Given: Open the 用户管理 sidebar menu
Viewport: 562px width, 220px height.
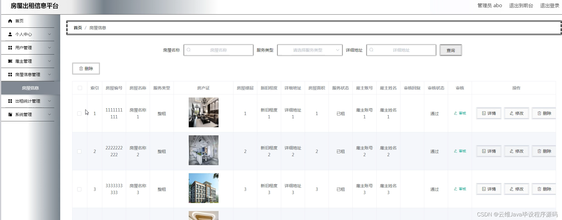Looking at the screenshot, I should (x=28, y=48).
